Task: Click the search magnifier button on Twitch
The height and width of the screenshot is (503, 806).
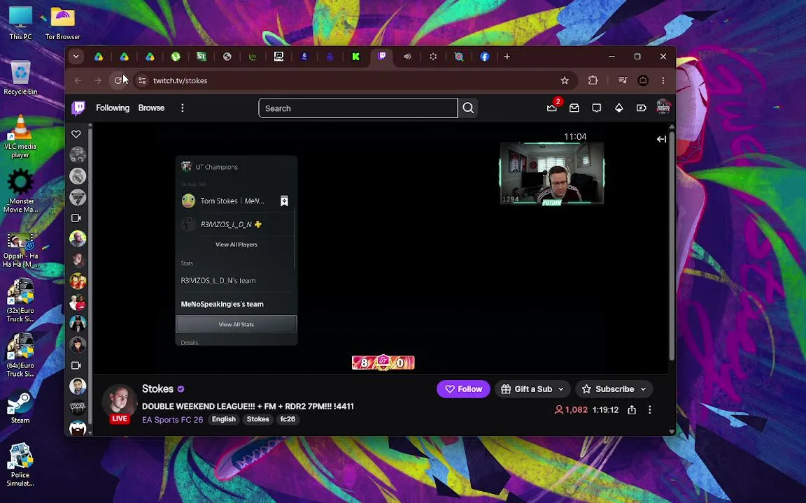Action: pos(468,108)
